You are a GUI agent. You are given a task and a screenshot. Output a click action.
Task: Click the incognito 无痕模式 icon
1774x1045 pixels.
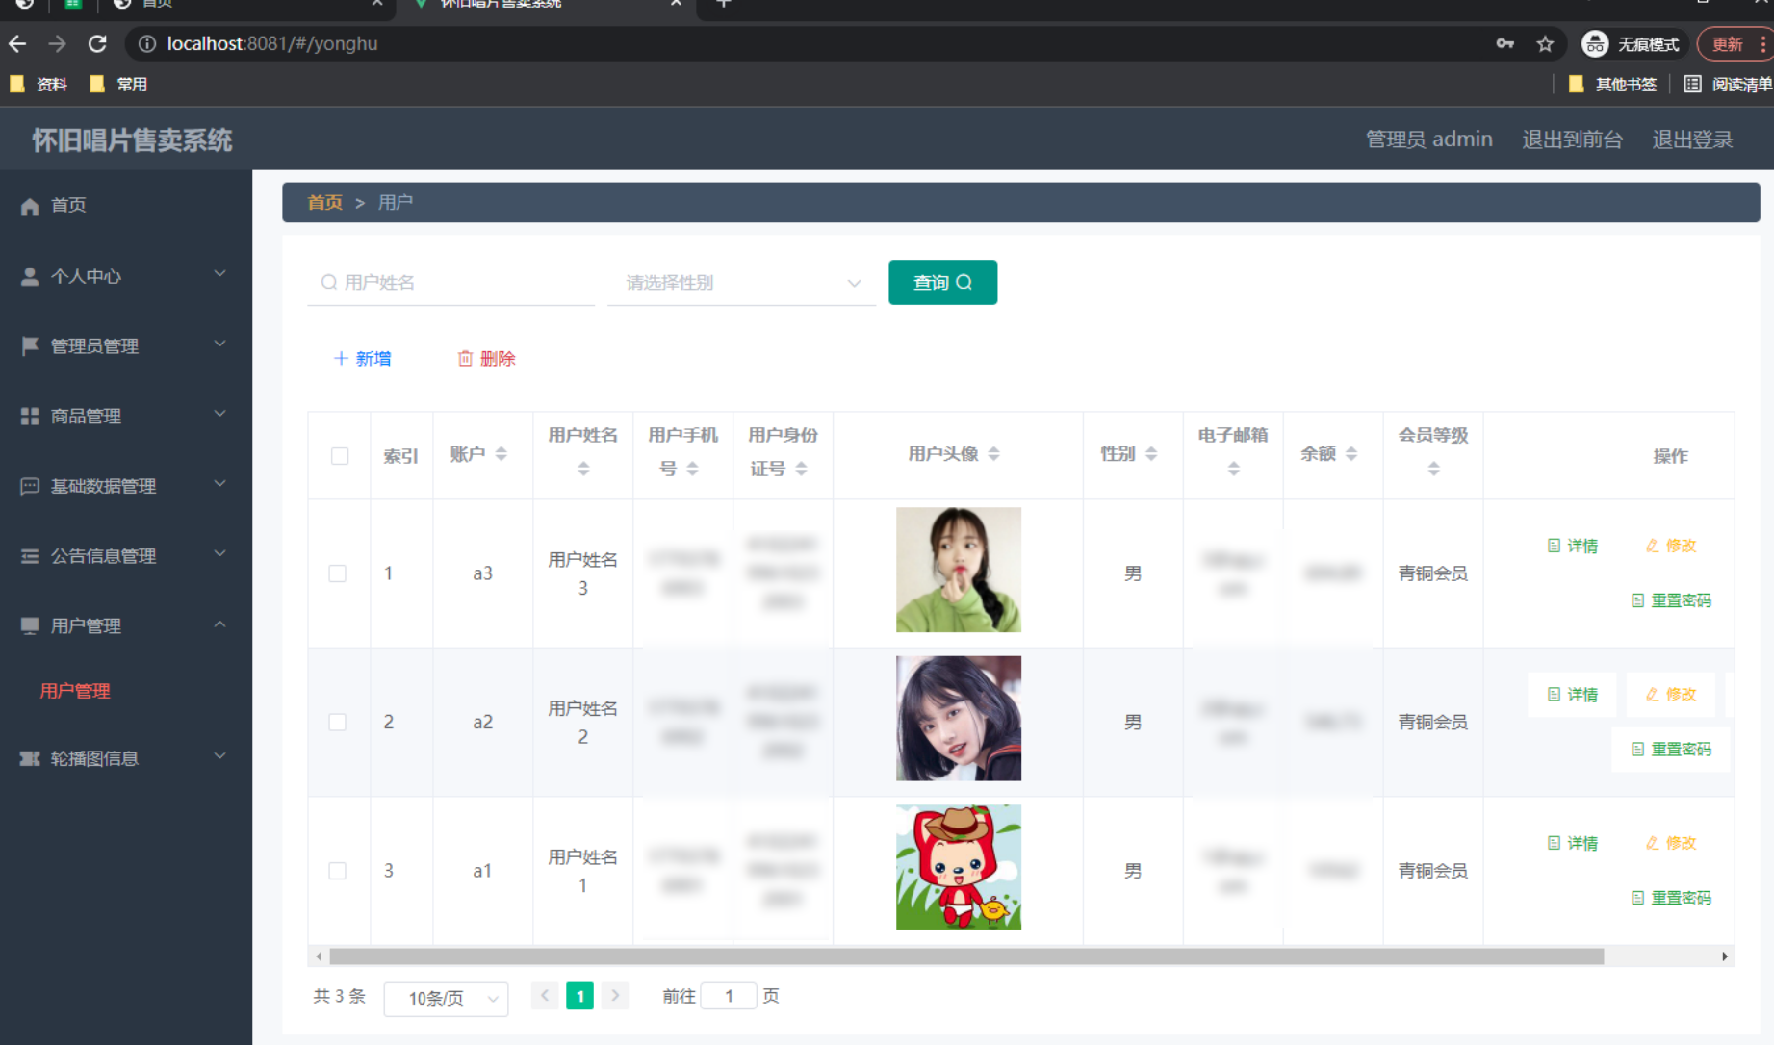[1595, 44]
